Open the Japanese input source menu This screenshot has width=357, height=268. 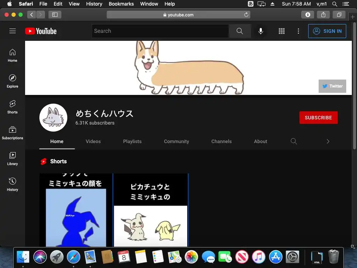(x=250, y=4)
